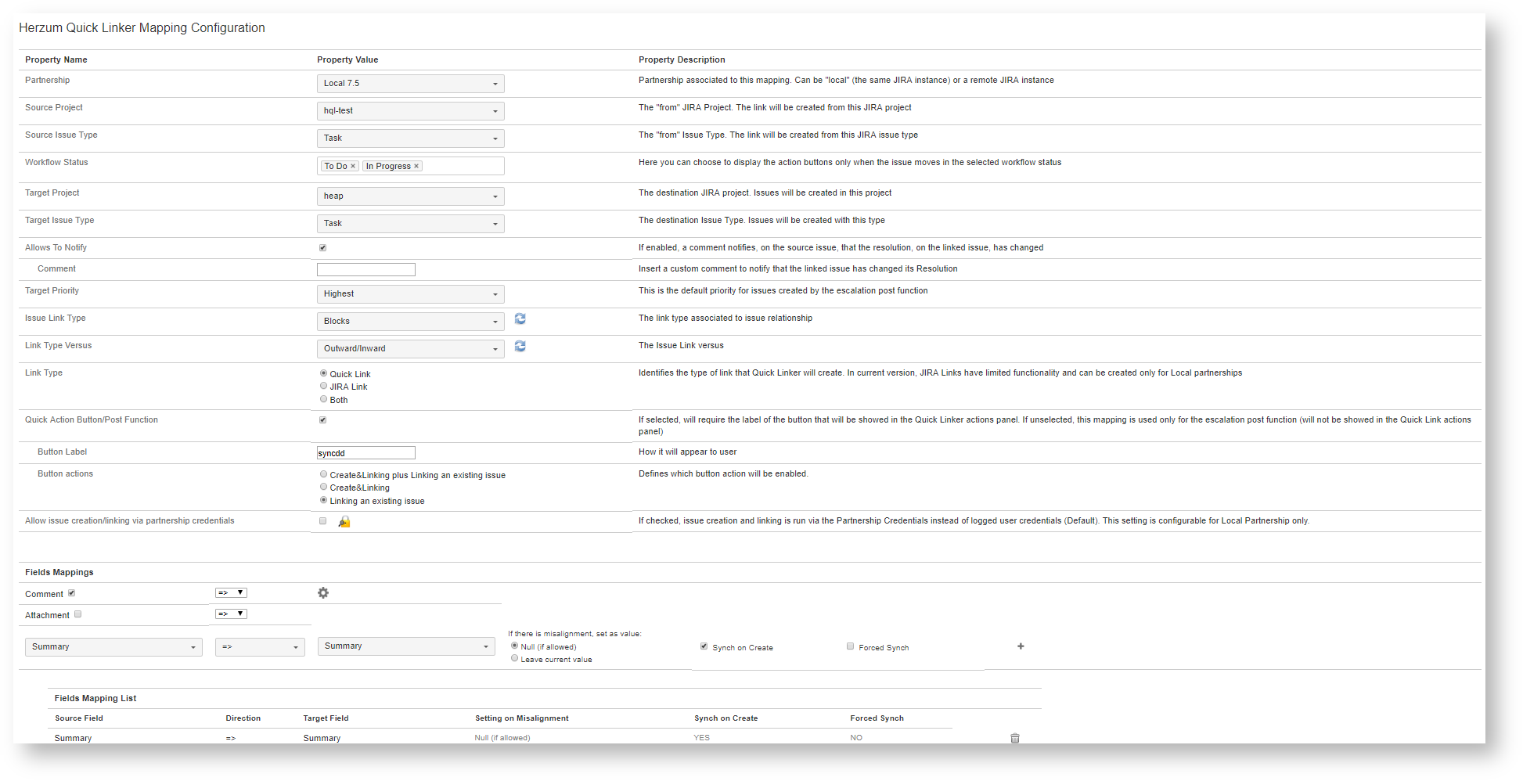This screenshot has height=781, width=1523.
Task: Click the Button Label text field
Action: [x=365, y=453]
